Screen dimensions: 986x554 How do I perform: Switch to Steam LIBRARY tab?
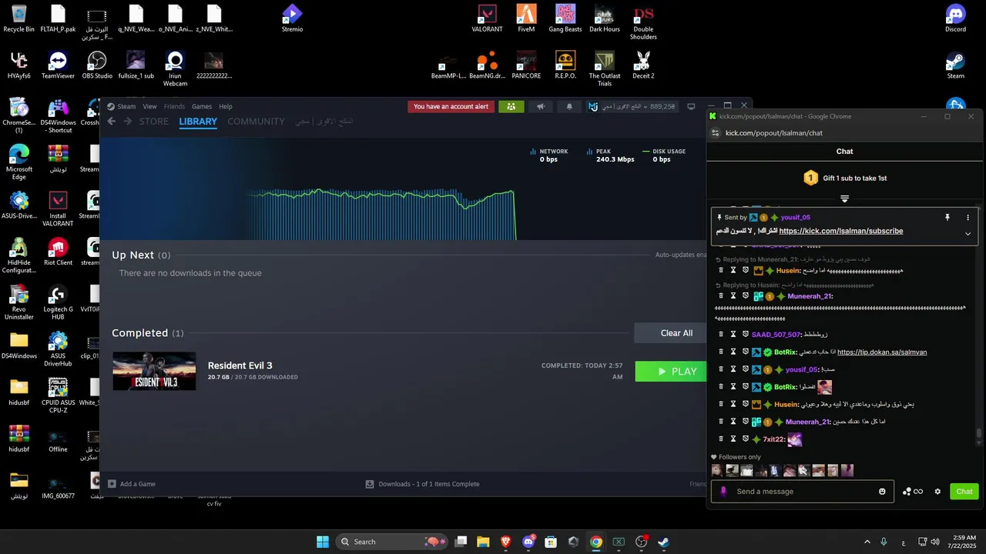[x=198, y=122]
